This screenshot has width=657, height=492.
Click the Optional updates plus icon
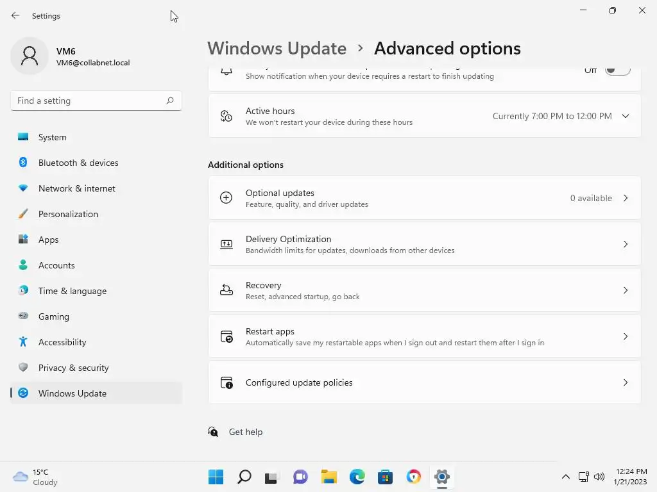[226, 197]
